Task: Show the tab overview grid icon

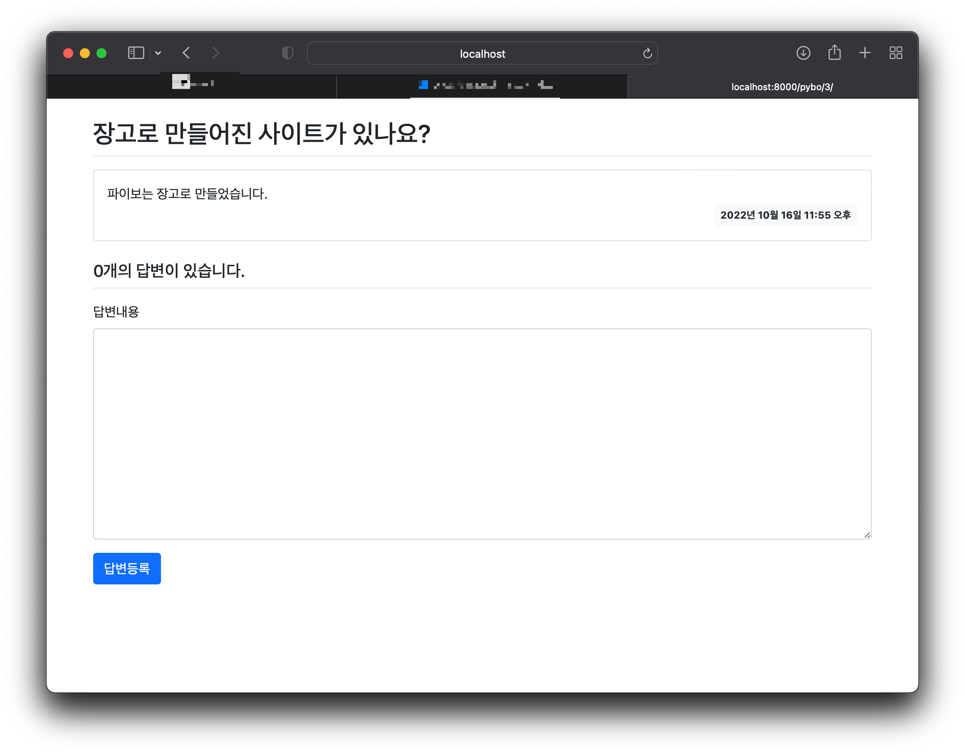Action: click(x=896, y=53)
